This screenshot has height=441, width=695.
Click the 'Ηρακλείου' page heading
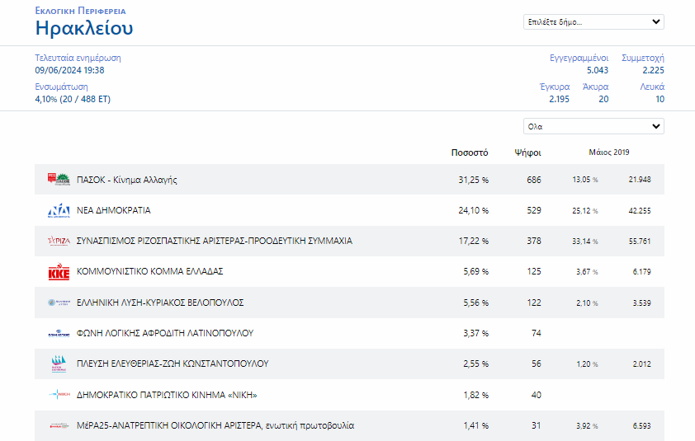tap(84, 28)
